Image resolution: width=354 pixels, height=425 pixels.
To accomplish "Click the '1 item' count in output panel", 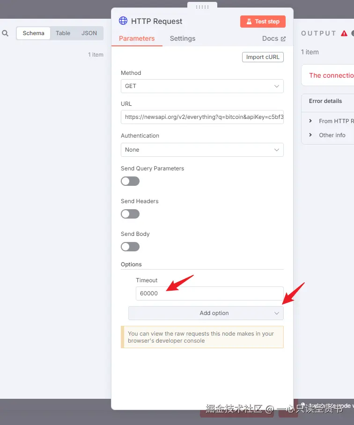I will coord(310,52).
